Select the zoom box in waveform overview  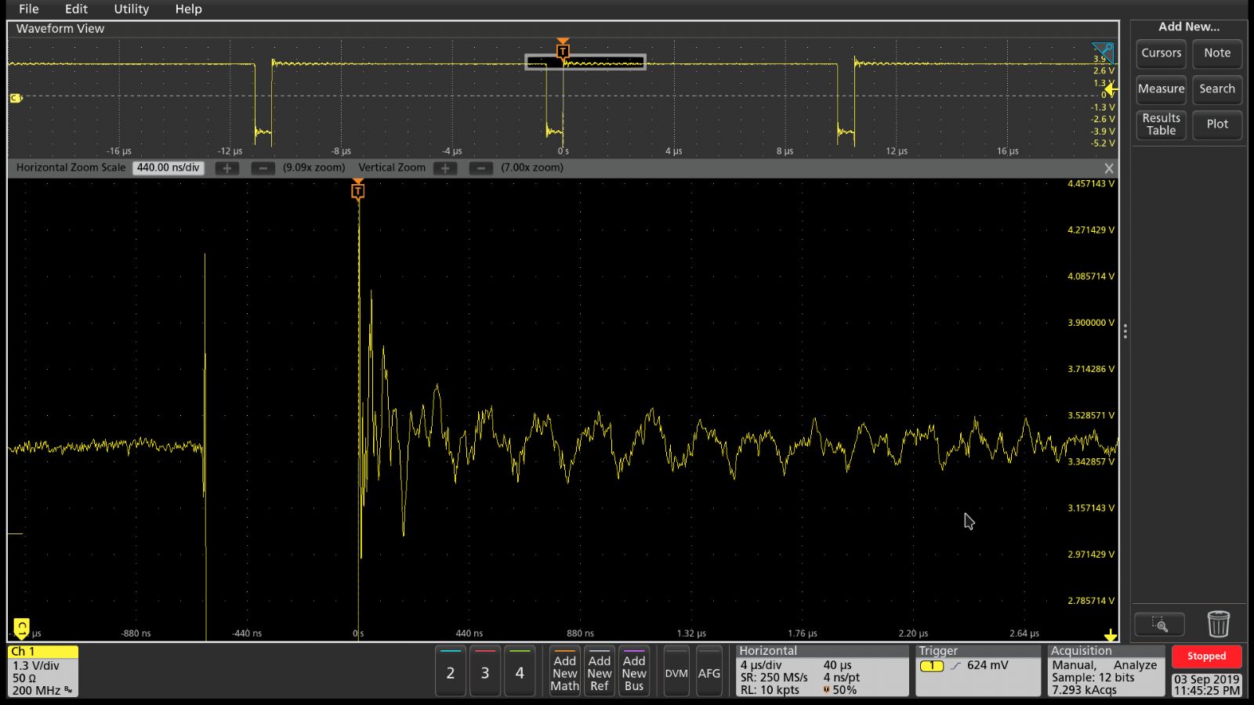click(x=585, y=63)
